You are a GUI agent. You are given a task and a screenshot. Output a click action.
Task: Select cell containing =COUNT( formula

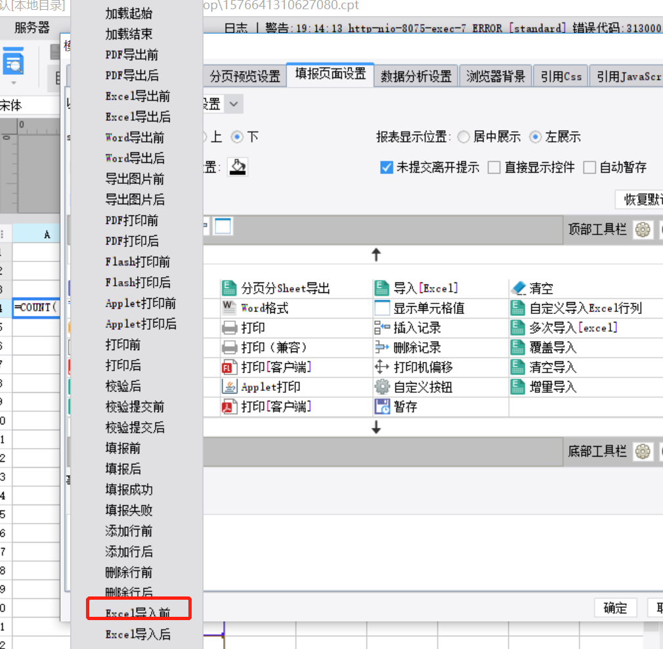tap(36, 307)
